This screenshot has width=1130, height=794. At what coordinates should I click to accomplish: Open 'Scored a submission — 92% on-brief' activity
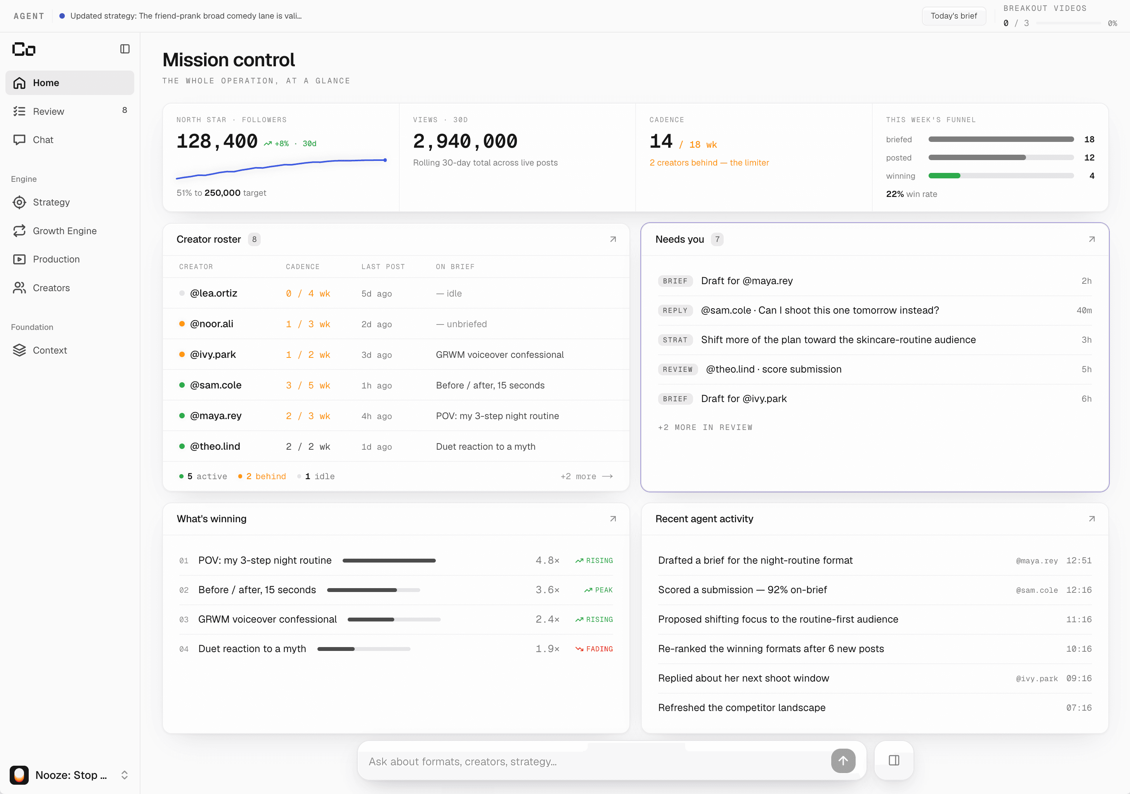point(875,590)
